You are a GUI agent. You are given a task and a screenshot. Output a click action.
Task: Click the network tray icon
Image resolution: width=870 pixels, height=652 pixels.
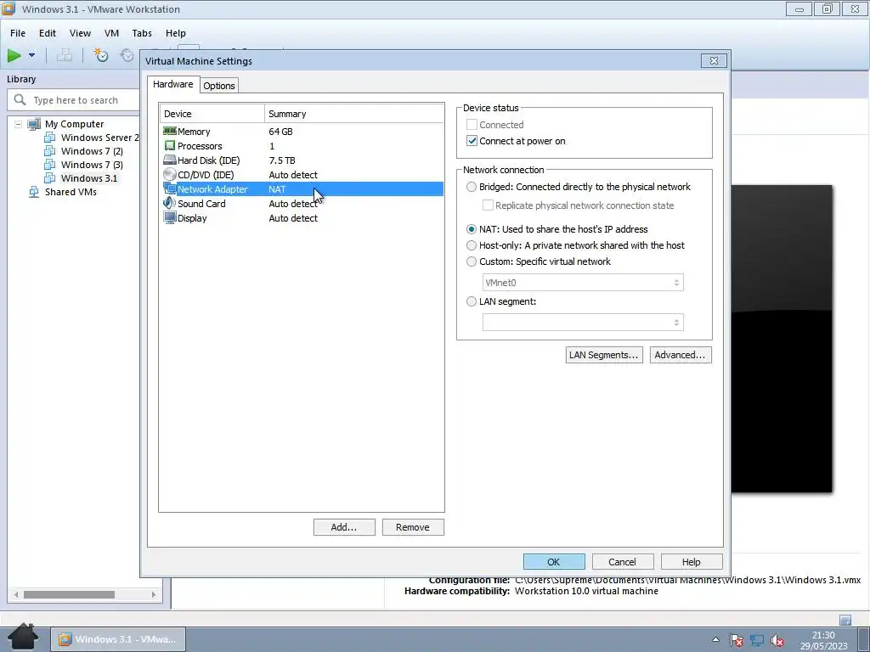pyautogui.click(x=757, y=640)
